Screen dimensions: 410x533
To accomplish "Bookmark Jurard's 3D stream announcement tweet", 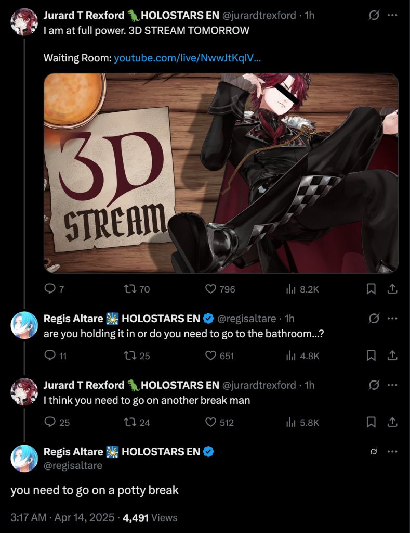I will click(x=371, y=289).
